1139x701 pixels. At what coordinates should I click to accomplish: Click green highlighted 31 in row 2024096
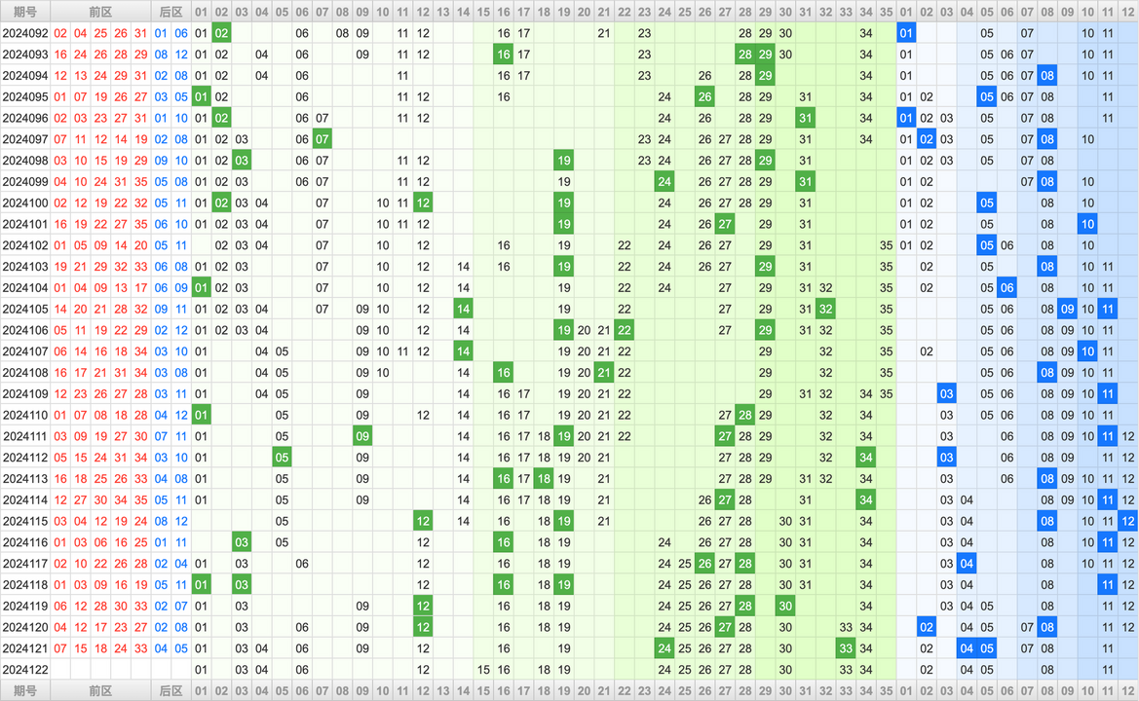point(805,118)
